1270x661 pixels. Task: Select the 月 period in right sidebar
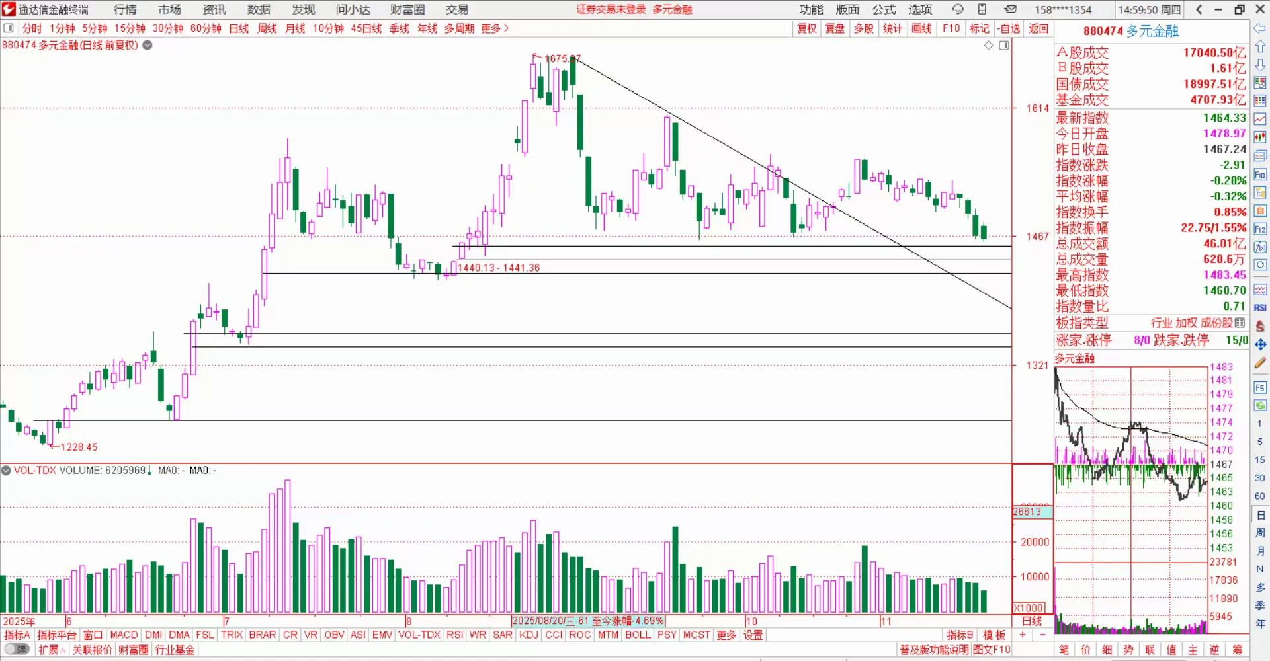click(1260, 551)
